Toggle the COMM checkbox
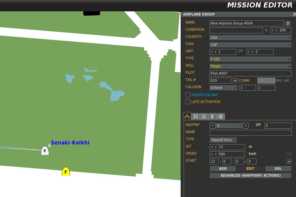Image resolution: width=296 pixels, height=197 pixels. 235,81
